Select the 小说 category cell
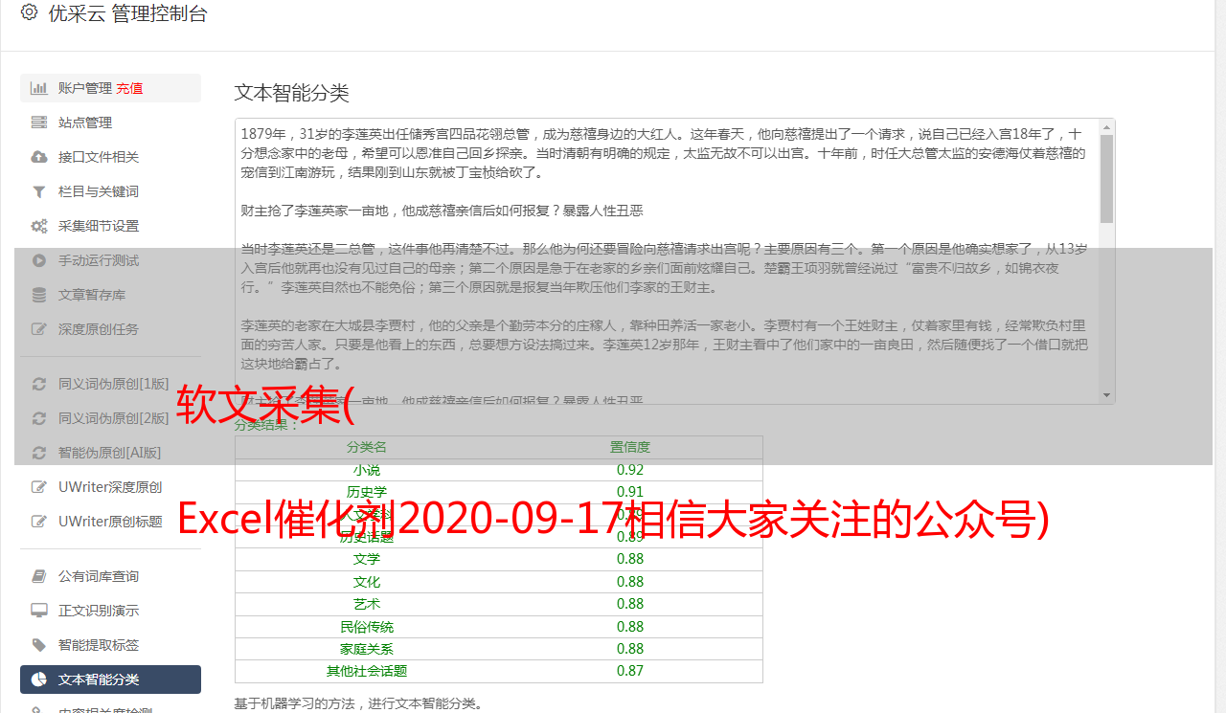 367,470
